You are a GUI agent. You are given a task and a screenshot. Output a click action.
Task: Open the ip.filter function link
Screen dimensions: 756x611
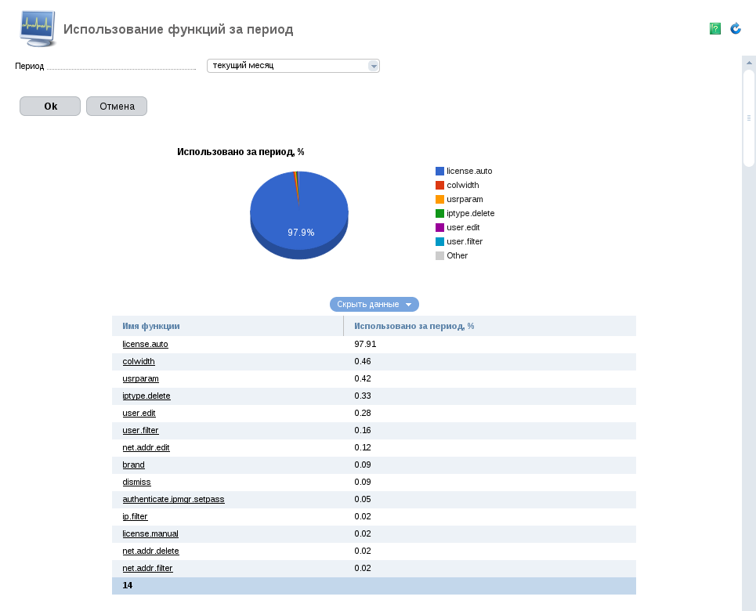pos(135,517)
